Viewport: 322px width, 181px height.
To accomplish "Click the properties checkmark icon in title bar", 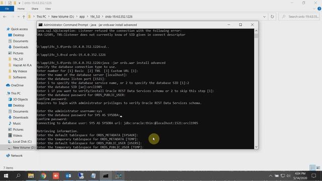I will pyautogui.click(x=10, y=3).
